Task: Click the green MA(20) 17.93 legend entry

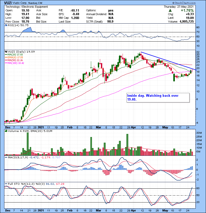Action: [x=14, y=54]
